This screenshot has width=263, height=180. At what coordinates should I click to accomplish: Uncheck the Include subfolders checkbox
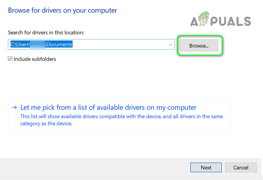(10, 59)
